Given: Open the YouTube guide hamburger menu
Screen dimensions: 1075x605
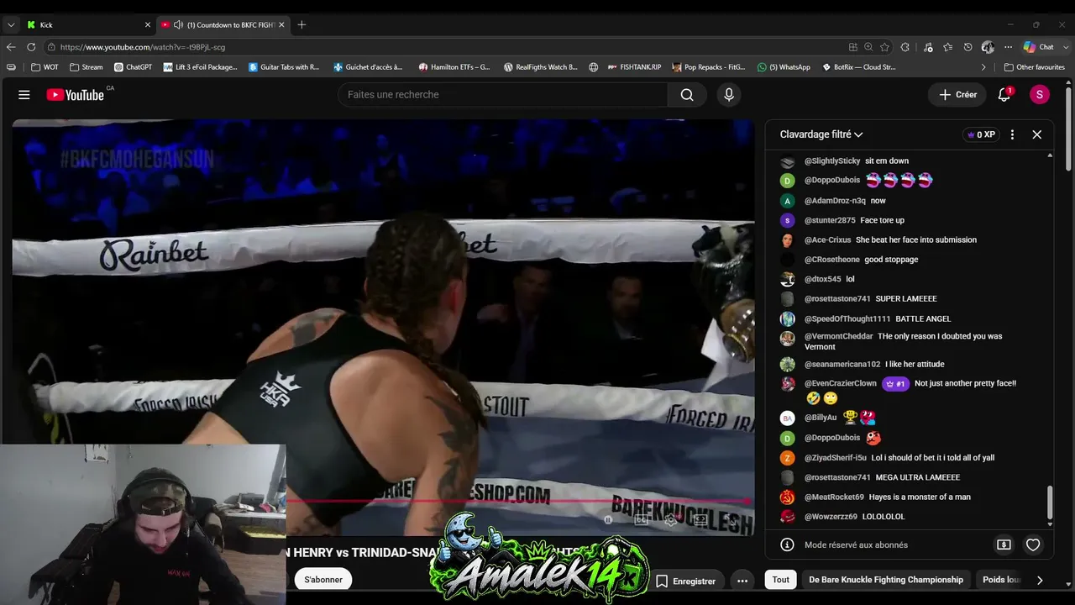Looking at the screenshot, I should pos(24,95).
